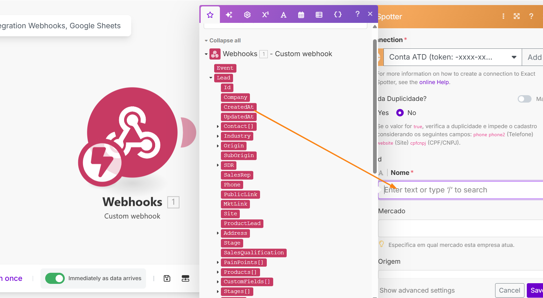543x298 pixels.
Task: Open the array functions table icon
Action: click(x=319, y=15)
